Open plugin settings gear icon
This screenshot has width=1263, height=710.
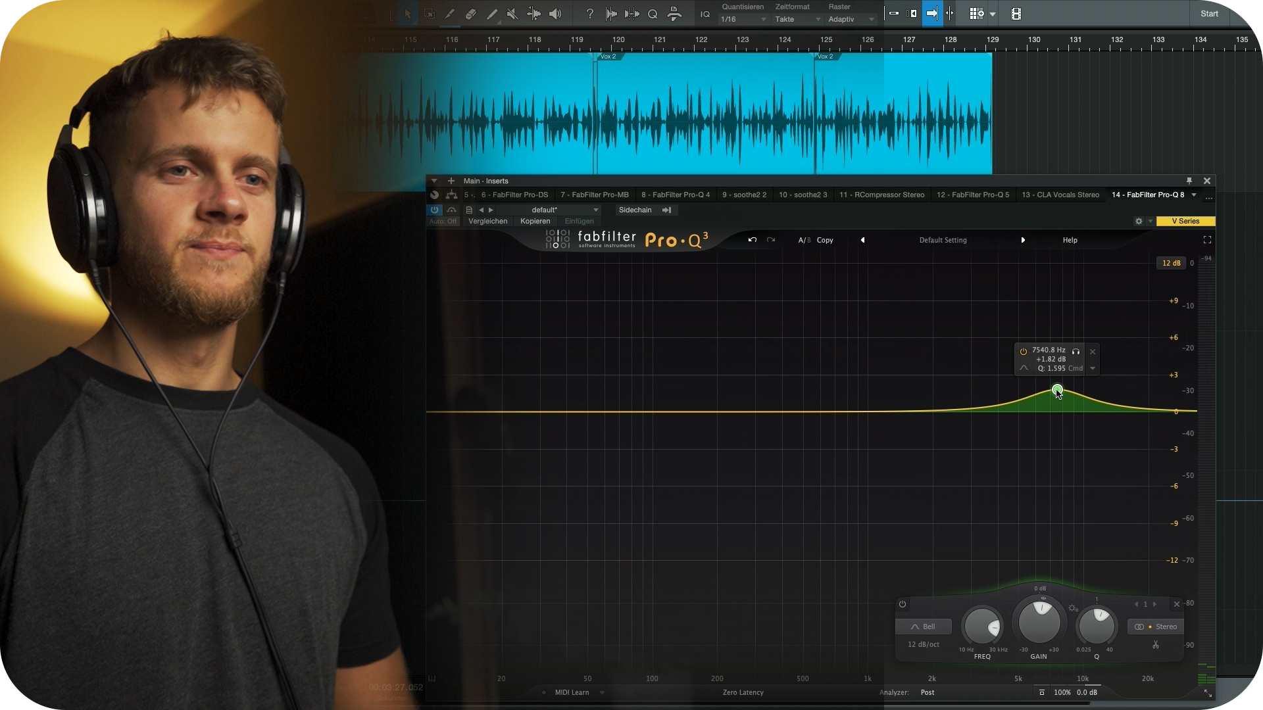point(1139,222)
